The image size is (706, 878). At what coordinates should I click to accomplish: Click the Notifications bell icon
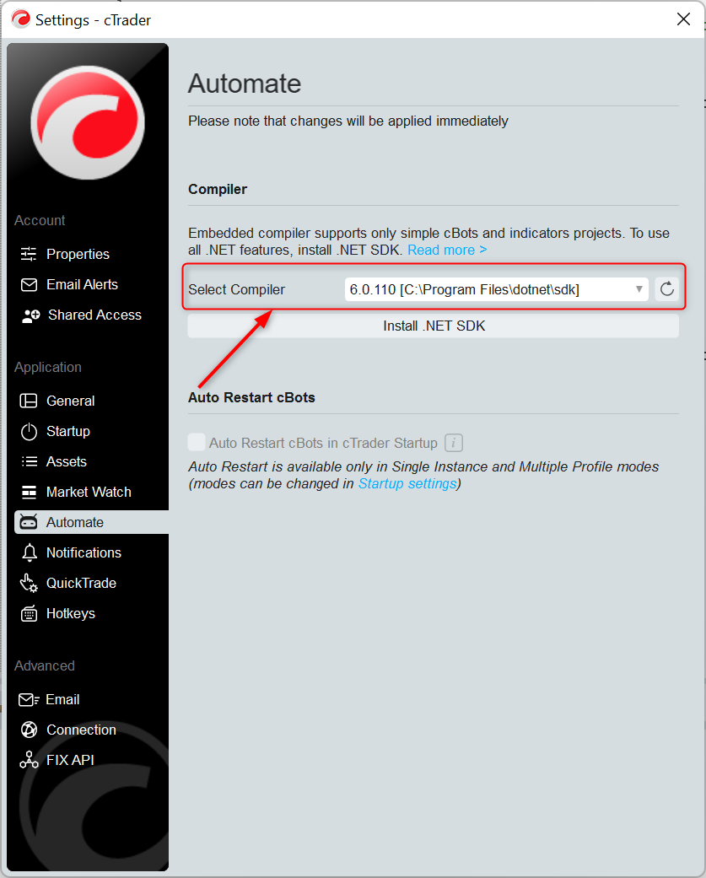[30, 552]
